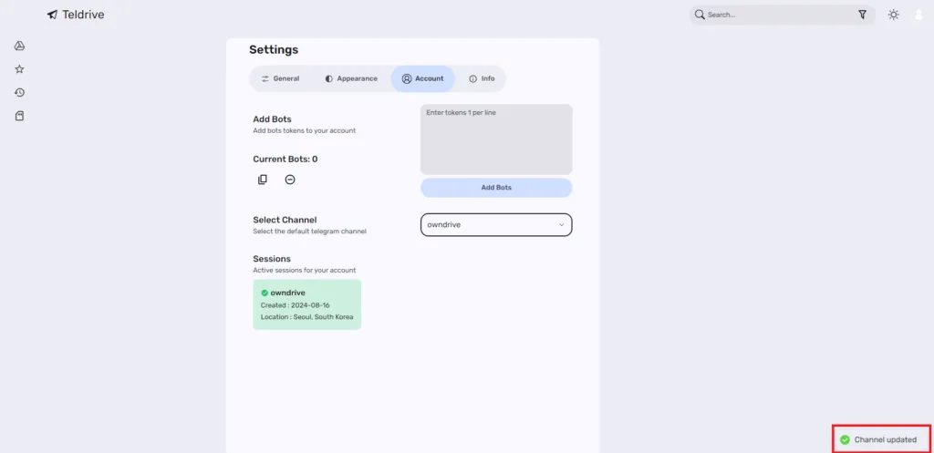Image resolution: width=934 pixels, height=453 pixels.
Task: Open the Info settings tab
Action: pyautogui.click(x=482, y=78)
